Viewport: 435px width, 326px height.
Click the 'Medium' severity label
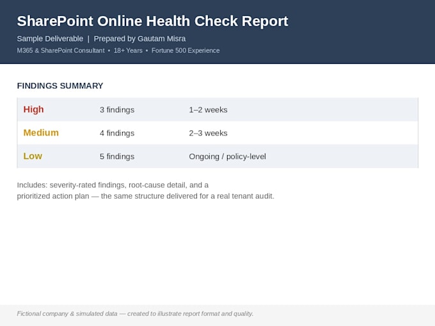click(41, 133)
